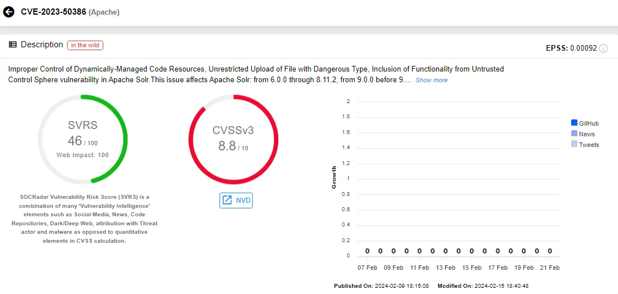Click the (Apache) vendor label
618x294 pixels.
click(x=104, y=12)
